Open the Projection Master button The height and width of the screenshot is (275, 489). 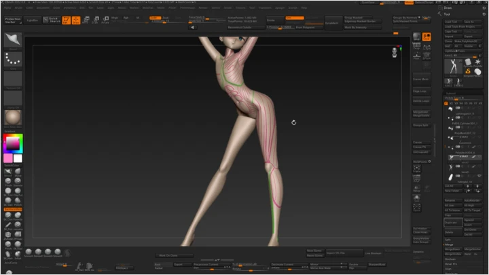tap(13, 21)
